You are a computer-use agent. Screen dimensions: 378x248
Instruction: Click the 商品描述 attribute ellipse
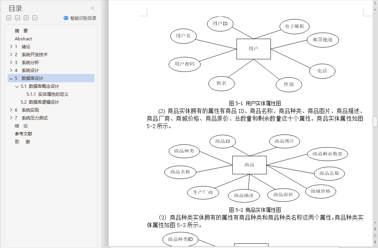(244, 195)
